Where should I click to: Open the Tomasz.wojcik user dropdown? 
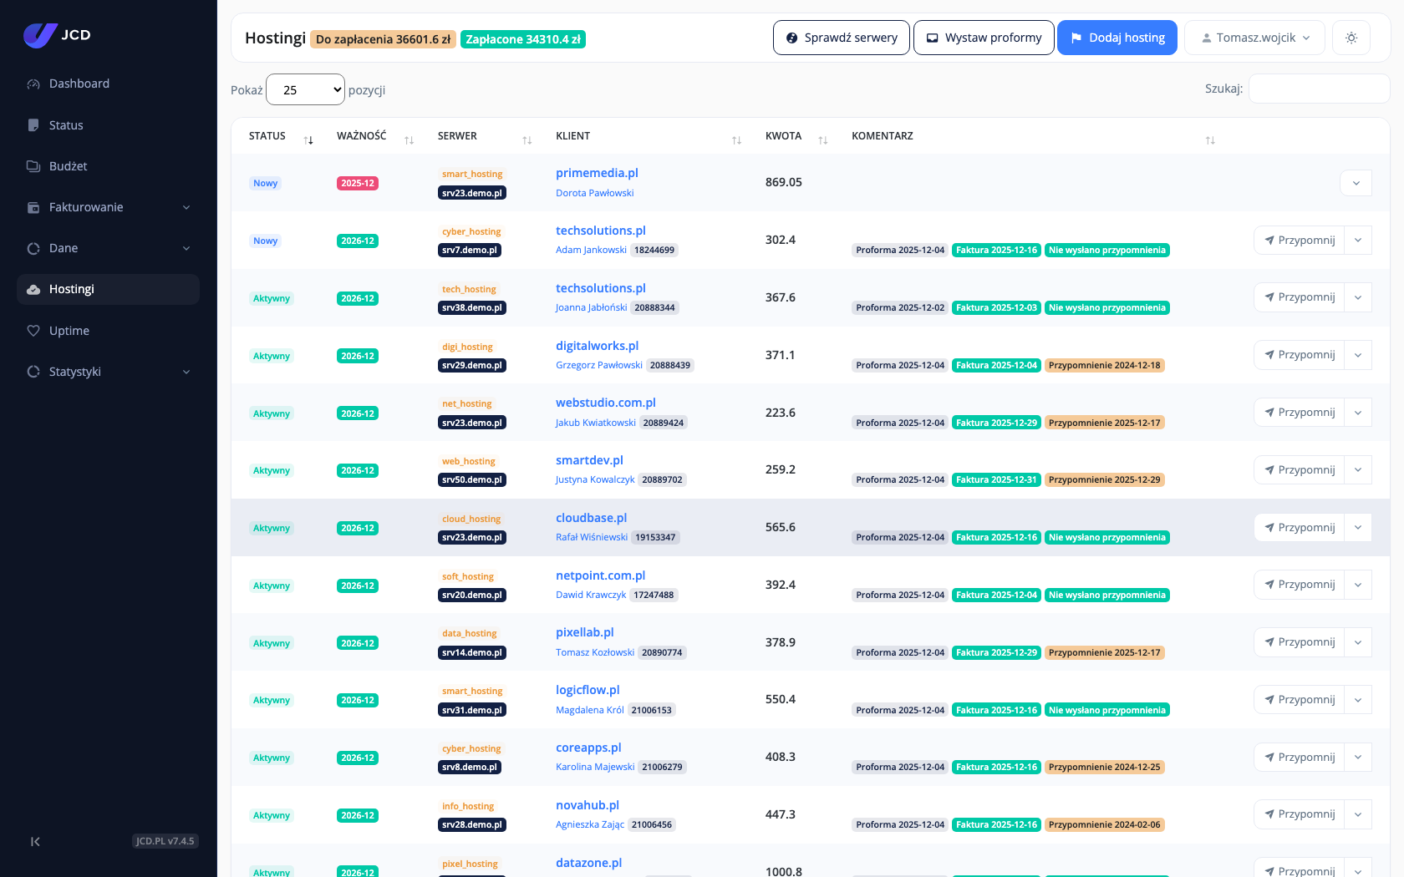pos(1254,38)
